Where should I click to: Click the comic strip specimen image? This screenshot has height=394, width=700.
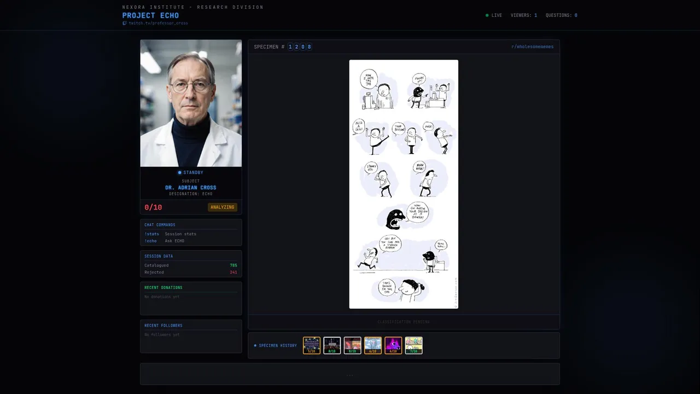tap(404, 184)
